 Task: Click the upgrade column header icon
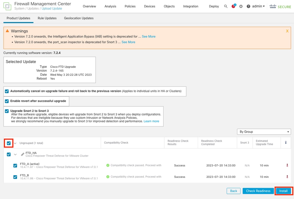[x=286, y=143]
